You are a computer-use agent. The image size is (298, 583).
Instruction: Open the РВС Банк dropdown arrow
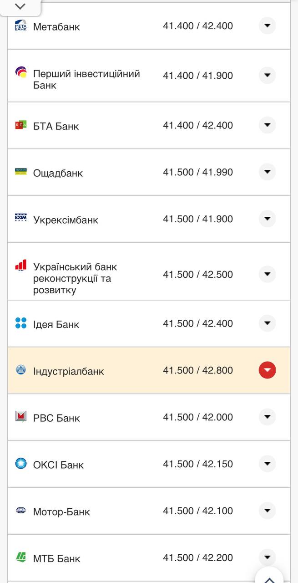[x=267, y=417]
